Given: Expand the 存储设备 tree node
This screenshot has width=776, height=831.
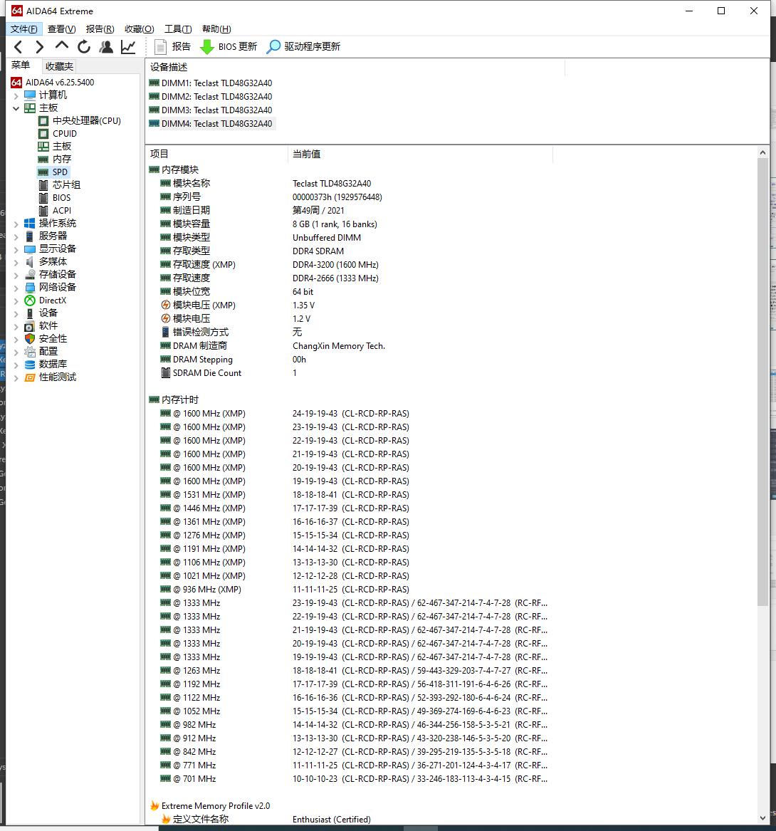Looking at the screenshot, I should [16, 275].
